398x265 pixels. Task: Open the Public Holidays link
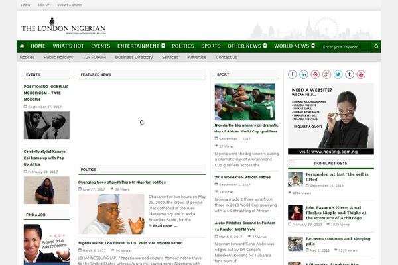(58, 58)
